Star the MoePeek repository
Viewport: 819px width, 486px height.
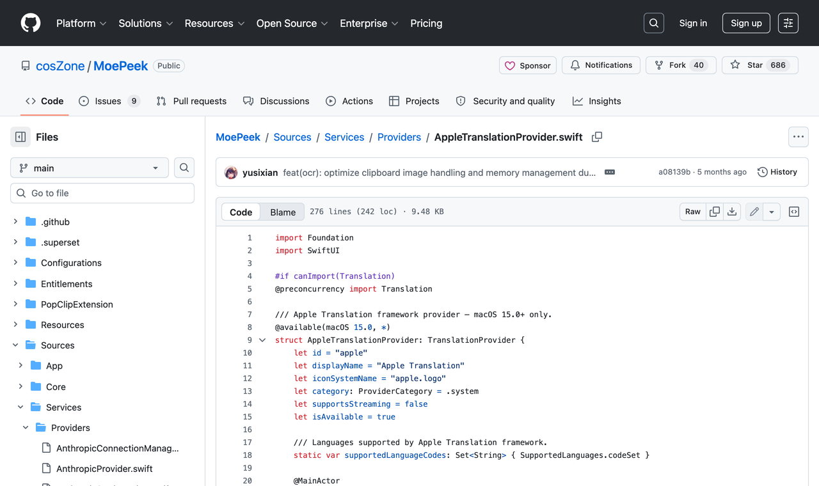point(760,65)
